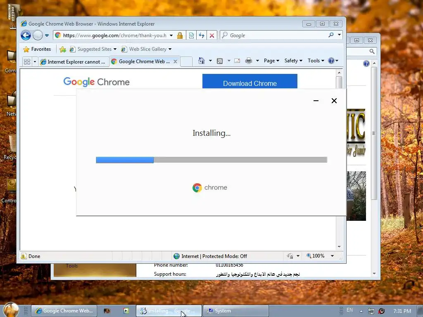Viewport: 423px width, 317px height.
Task: Click the status bar warning icon
Action: (24, 256)
